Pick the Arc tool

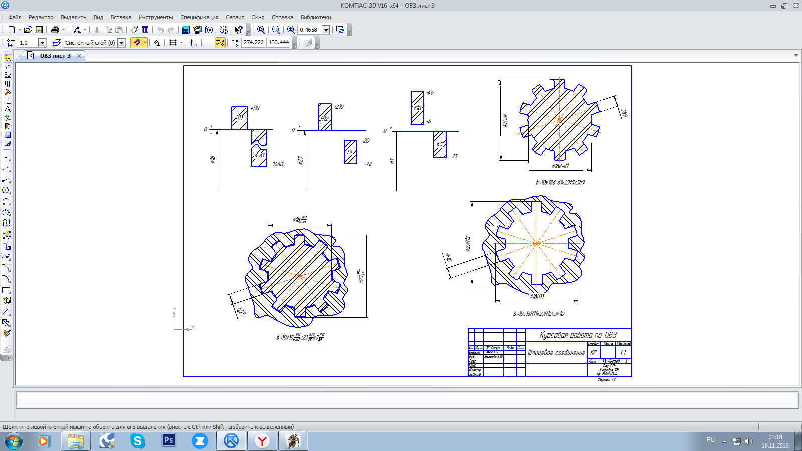click(x=6, y=201)
